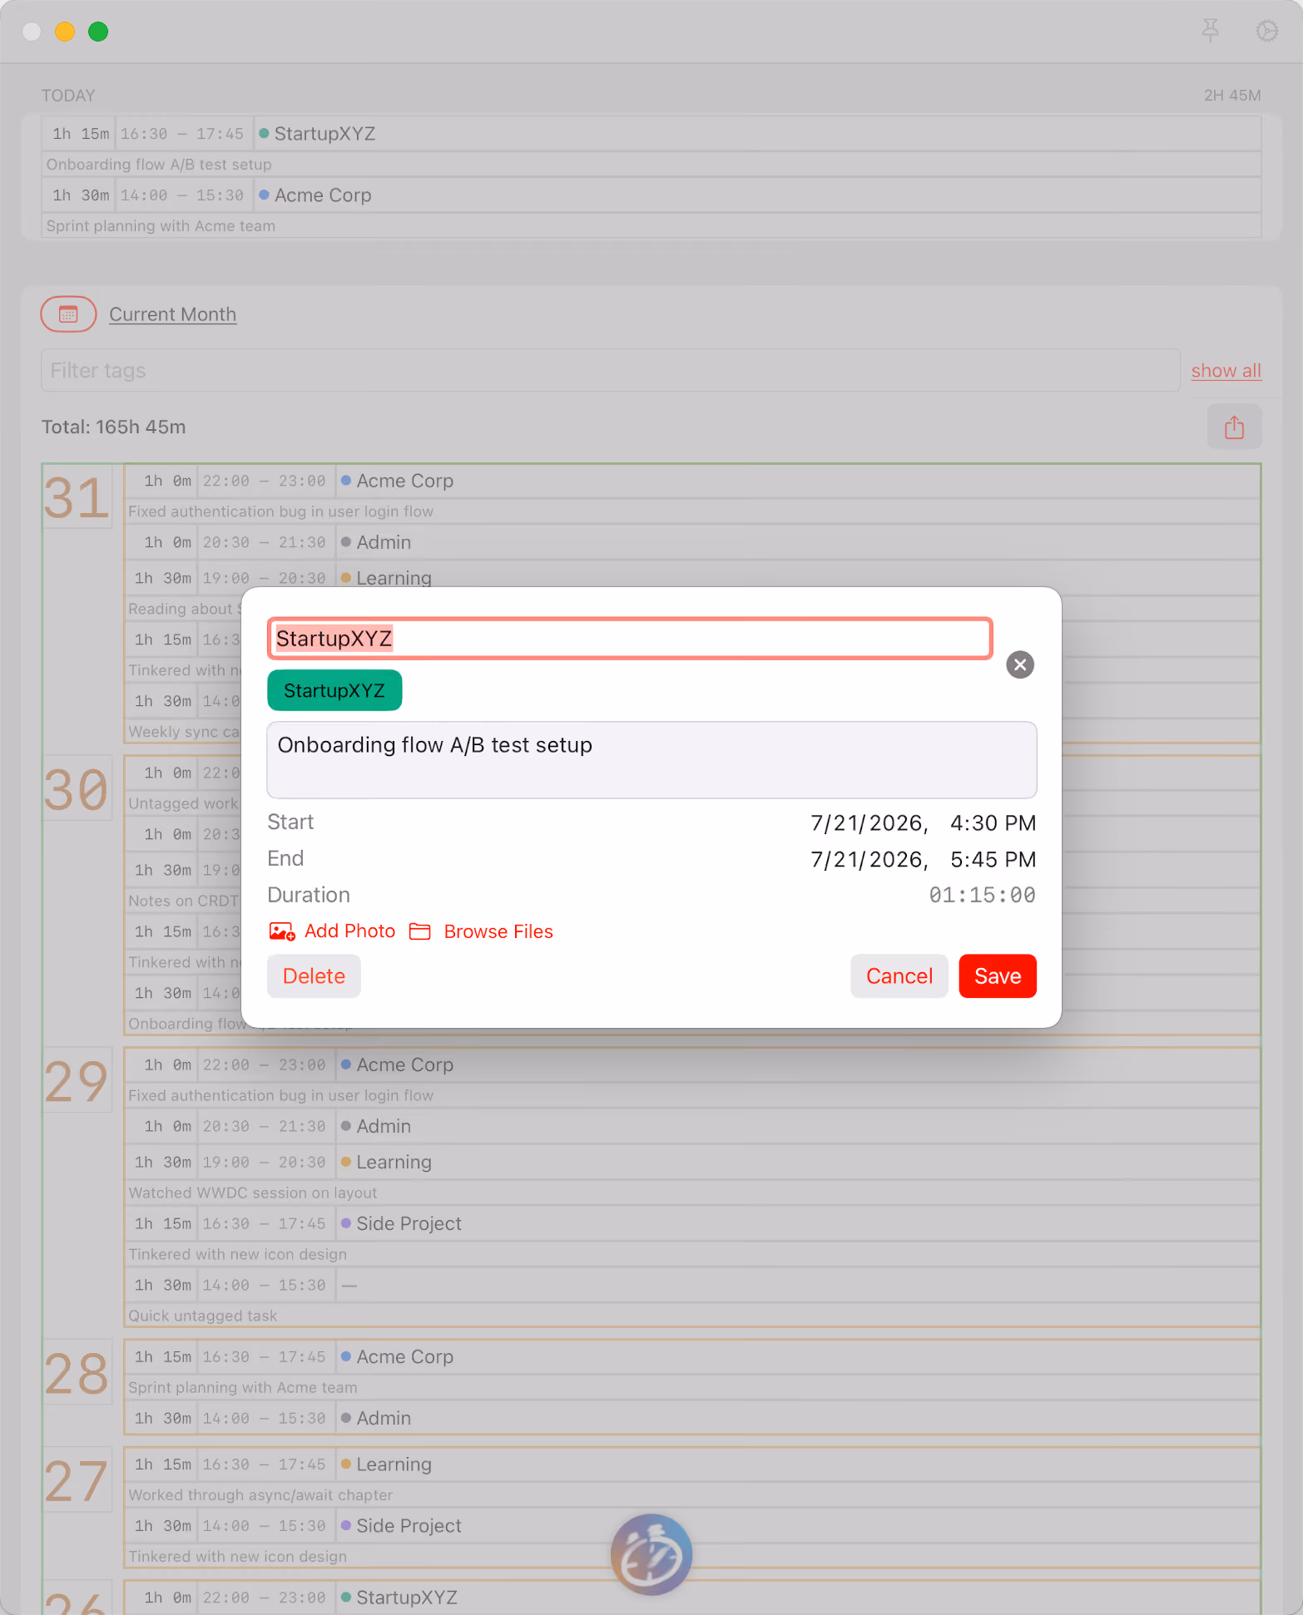This screenshot has height=1615, width=1303.
Task: Click the show all link
Action: tap(1226, 371)
